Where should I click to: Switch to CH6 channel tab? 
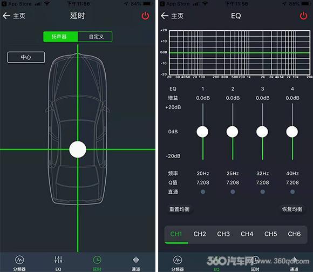point(294,234)
